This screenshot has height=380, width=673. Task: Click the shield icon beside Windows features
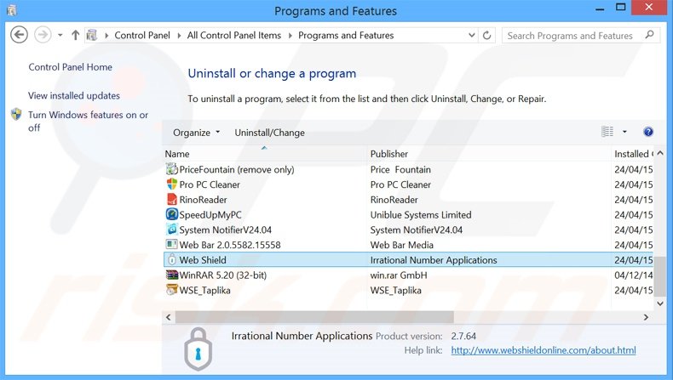click(x=16, y=115)
